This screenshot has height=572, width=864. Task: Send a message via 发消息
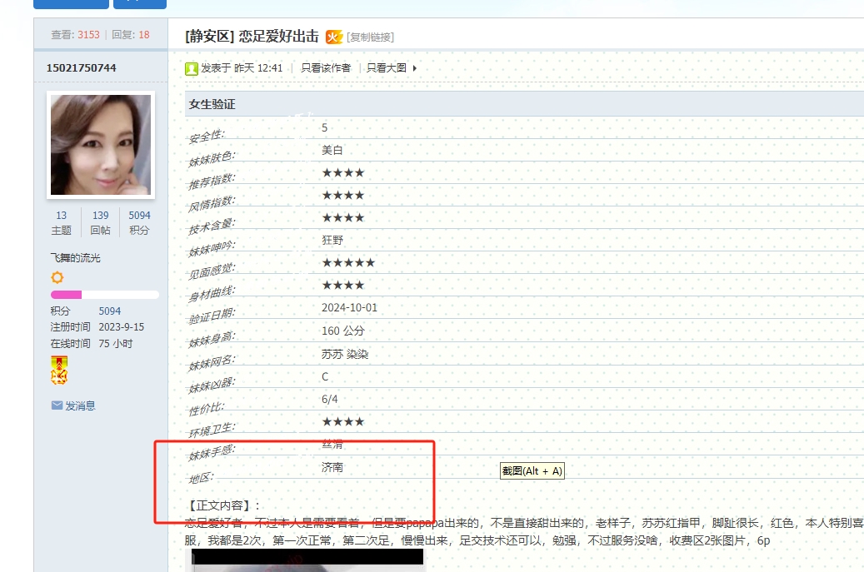(80, 405)
